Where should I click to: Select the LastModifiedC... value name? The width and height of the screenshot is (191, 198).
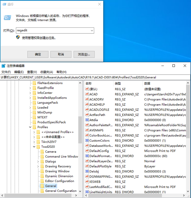point(101,187)
